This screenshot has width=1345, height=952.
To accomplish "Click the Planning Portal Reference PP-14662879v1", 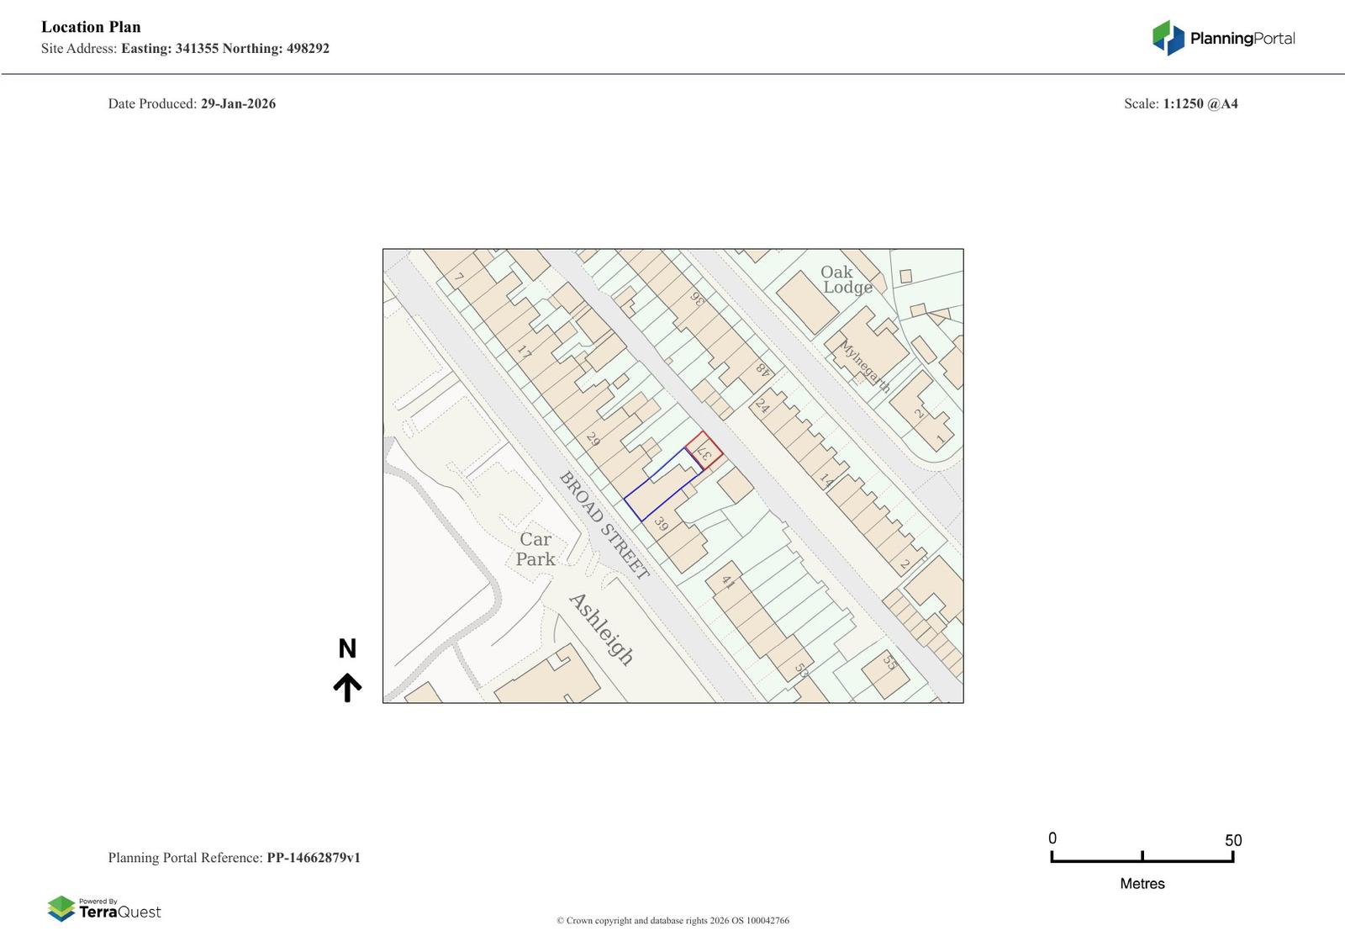I will (234, 858).
